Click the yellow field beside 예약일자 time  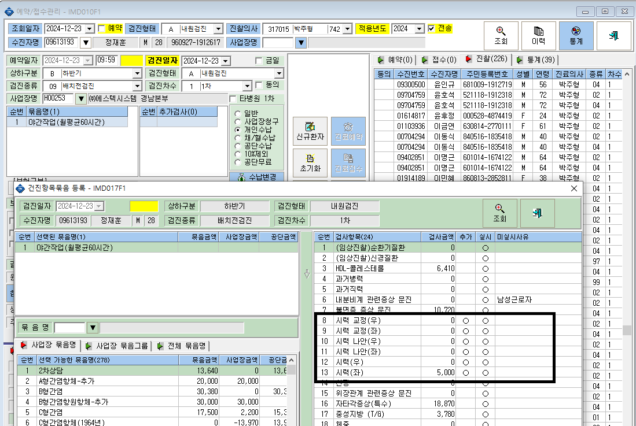click(x=132, y=60)
